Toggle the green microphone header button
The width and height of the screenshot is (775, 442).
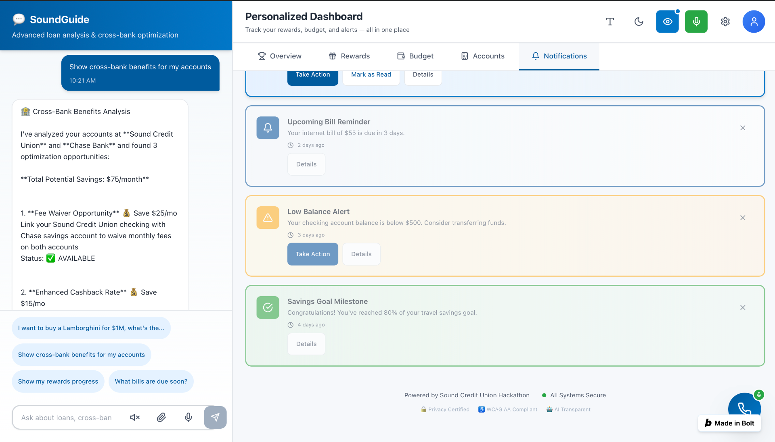pos(696,22)
